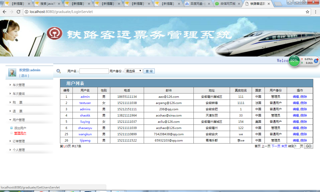Click 退出 to log out
This screenshot has width=320, height=192.
click(x=24, y=75)
